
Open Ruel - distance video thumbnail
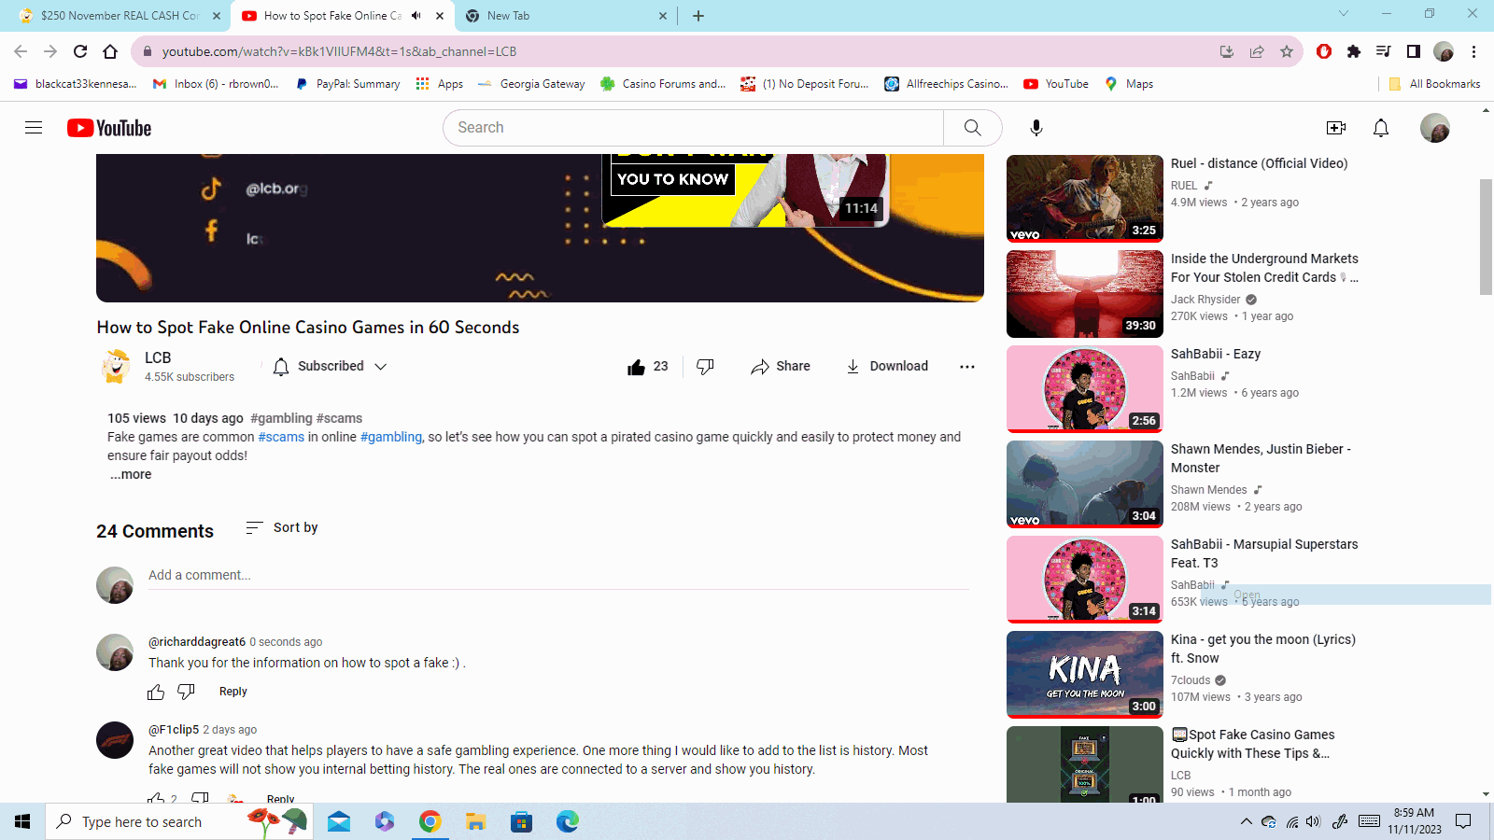[1085, 198]
